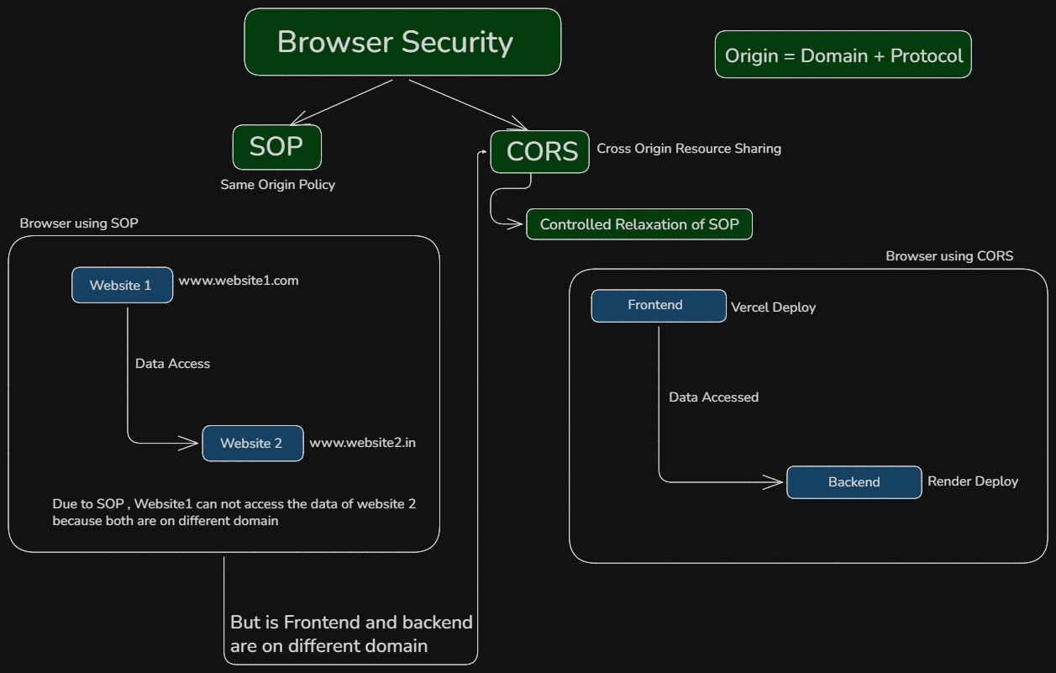Viewport: 1056px width, 673px height.
Task: Click the www.website2.in text
Action: [x=363, y=443]
